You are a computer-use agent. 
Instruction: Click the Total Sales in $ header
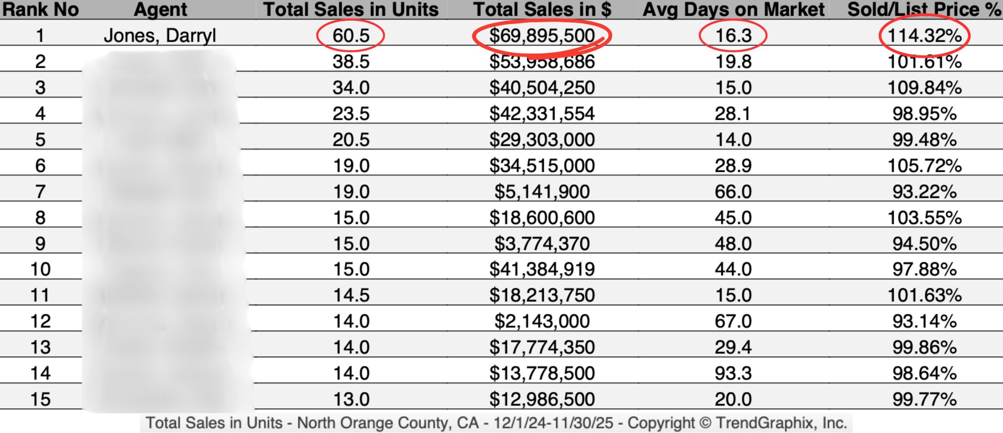[542, 9]
